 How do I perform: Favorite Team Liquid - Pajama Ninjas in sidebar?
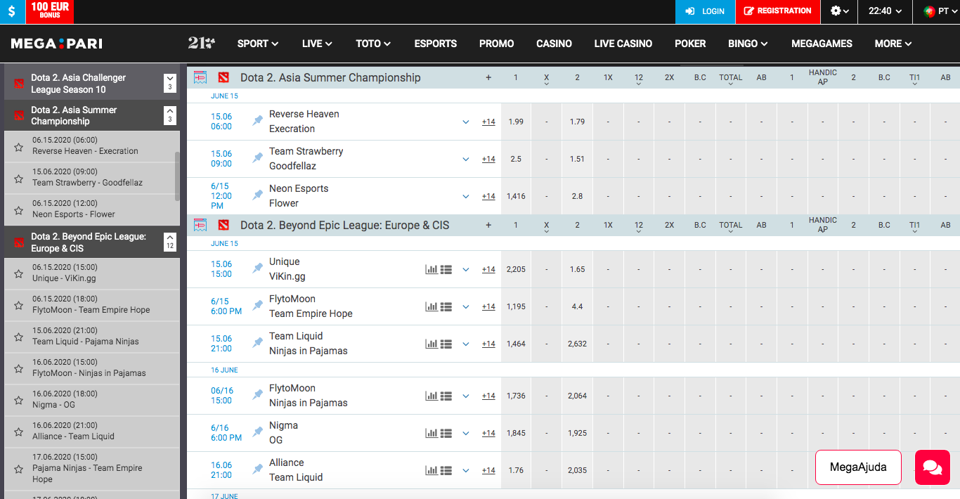pos(19,337)
